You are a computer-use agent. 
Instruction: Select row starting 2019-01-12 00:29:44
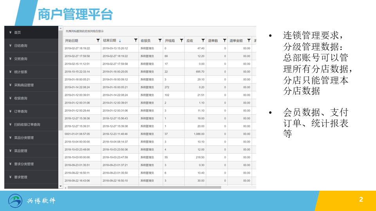point(159,111)
